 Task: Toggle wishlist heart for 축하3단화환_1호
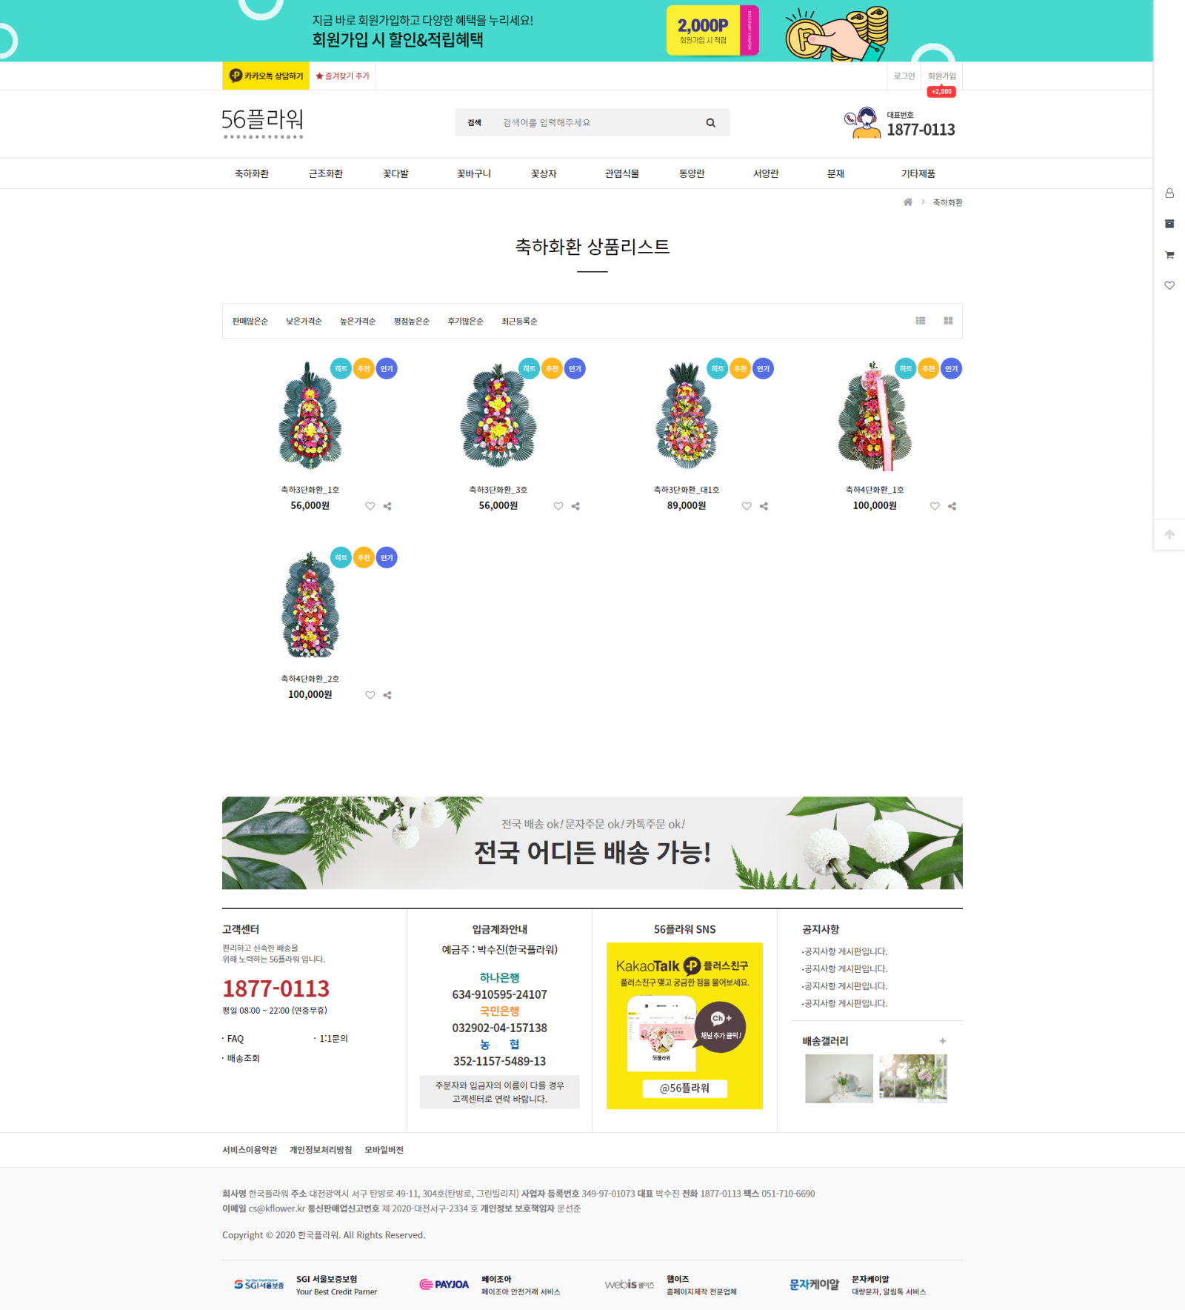pyautogui.click(x=370, y=506)
